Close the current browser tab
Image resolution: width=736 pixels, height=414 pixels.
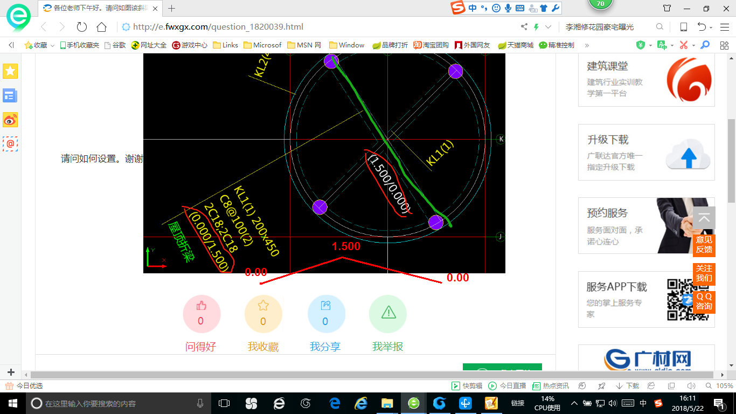(x=155, y=8)
